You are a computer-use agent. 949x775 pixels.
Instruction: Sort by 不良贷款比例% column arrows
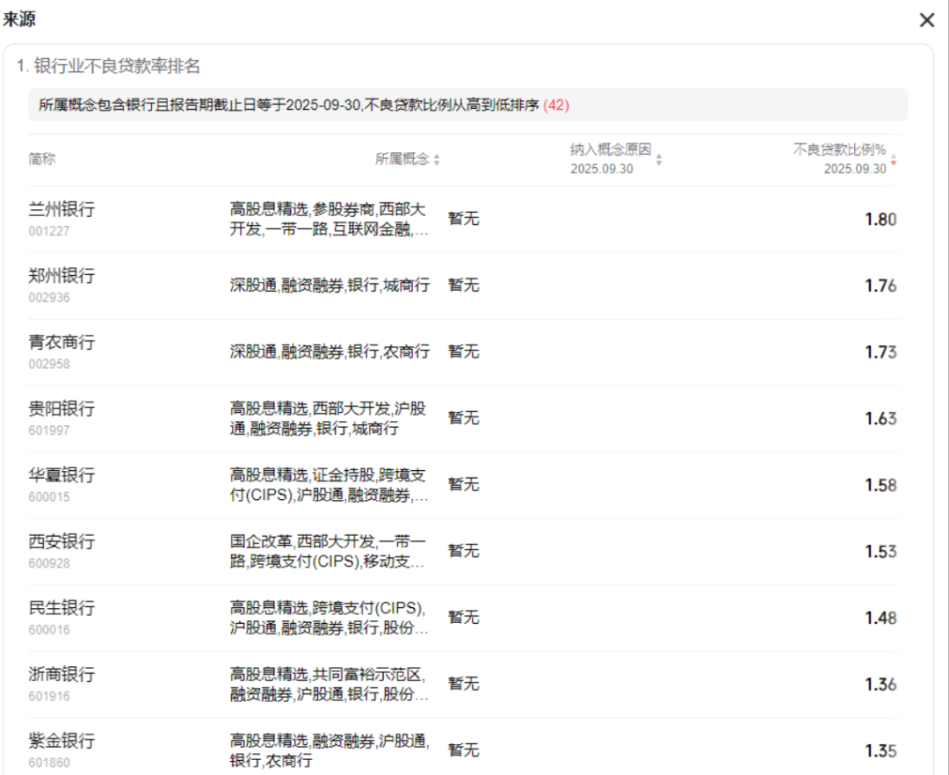(x=894, y=160)
